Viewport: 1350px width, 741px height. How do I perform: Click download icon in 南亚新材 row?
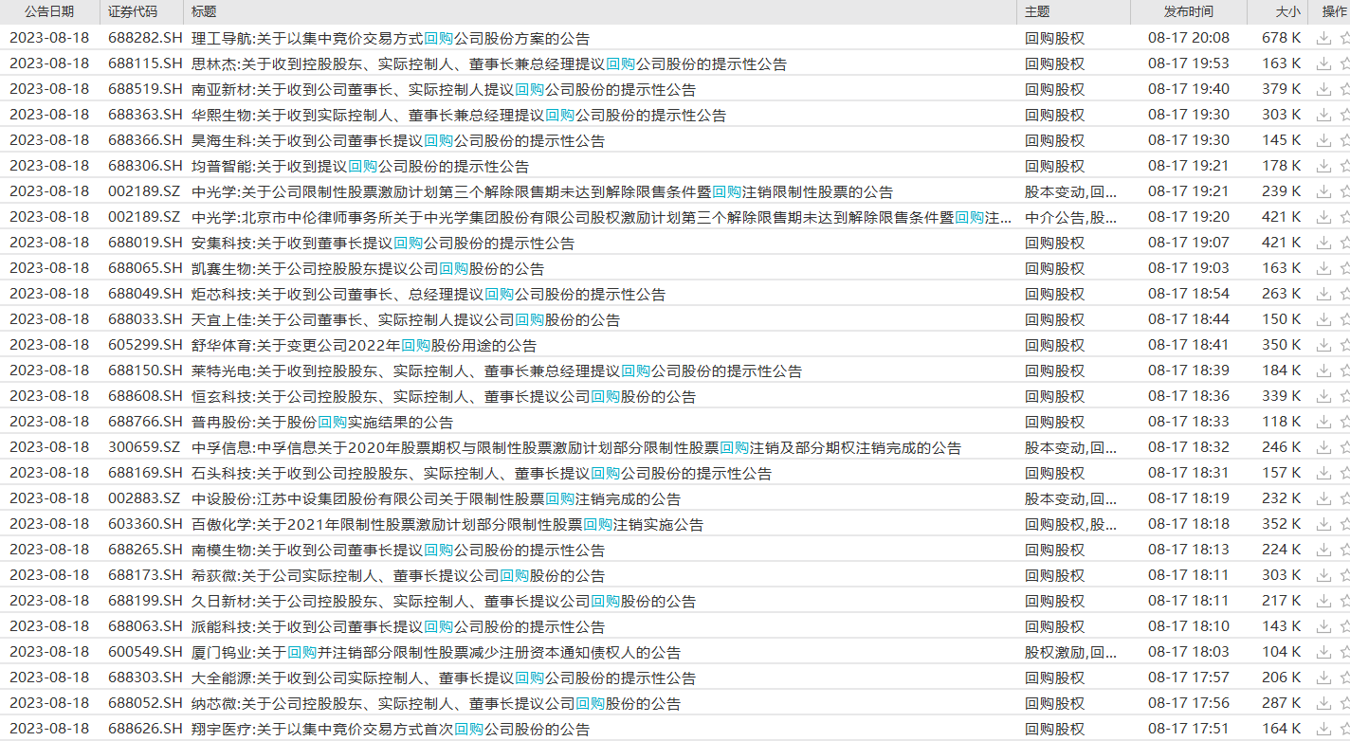tap(1323, 89)
